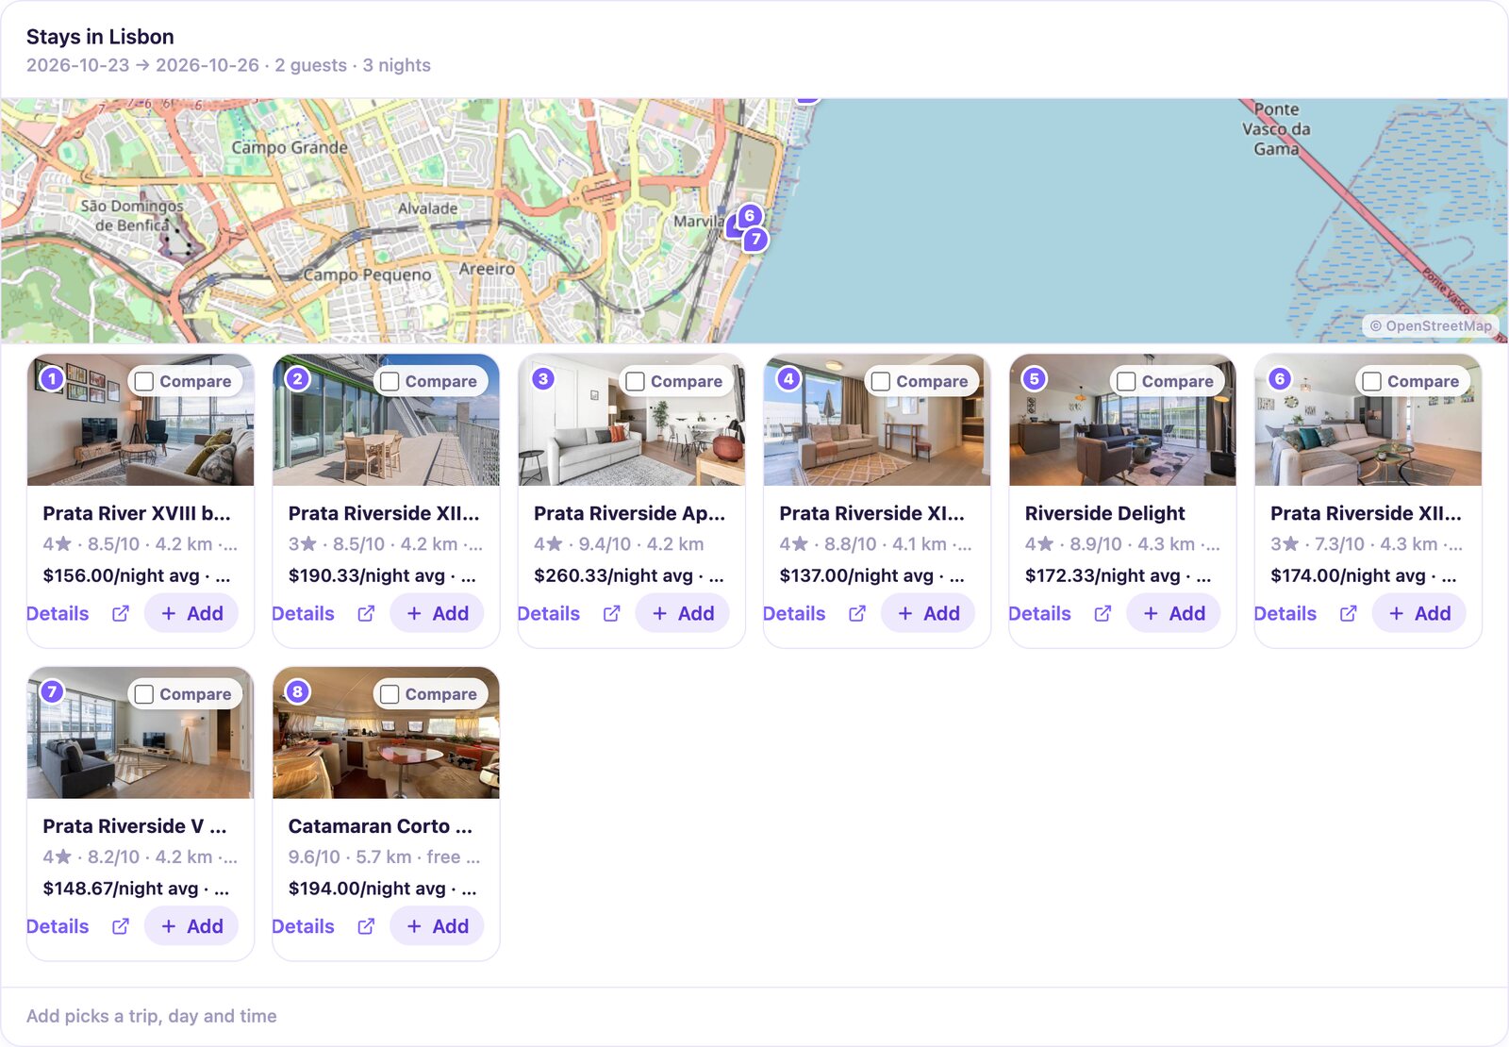This screenshot has width=1509, height=1047.
Task: Click number 5 badge on Riverside Delight
Action: point(1035,378)
